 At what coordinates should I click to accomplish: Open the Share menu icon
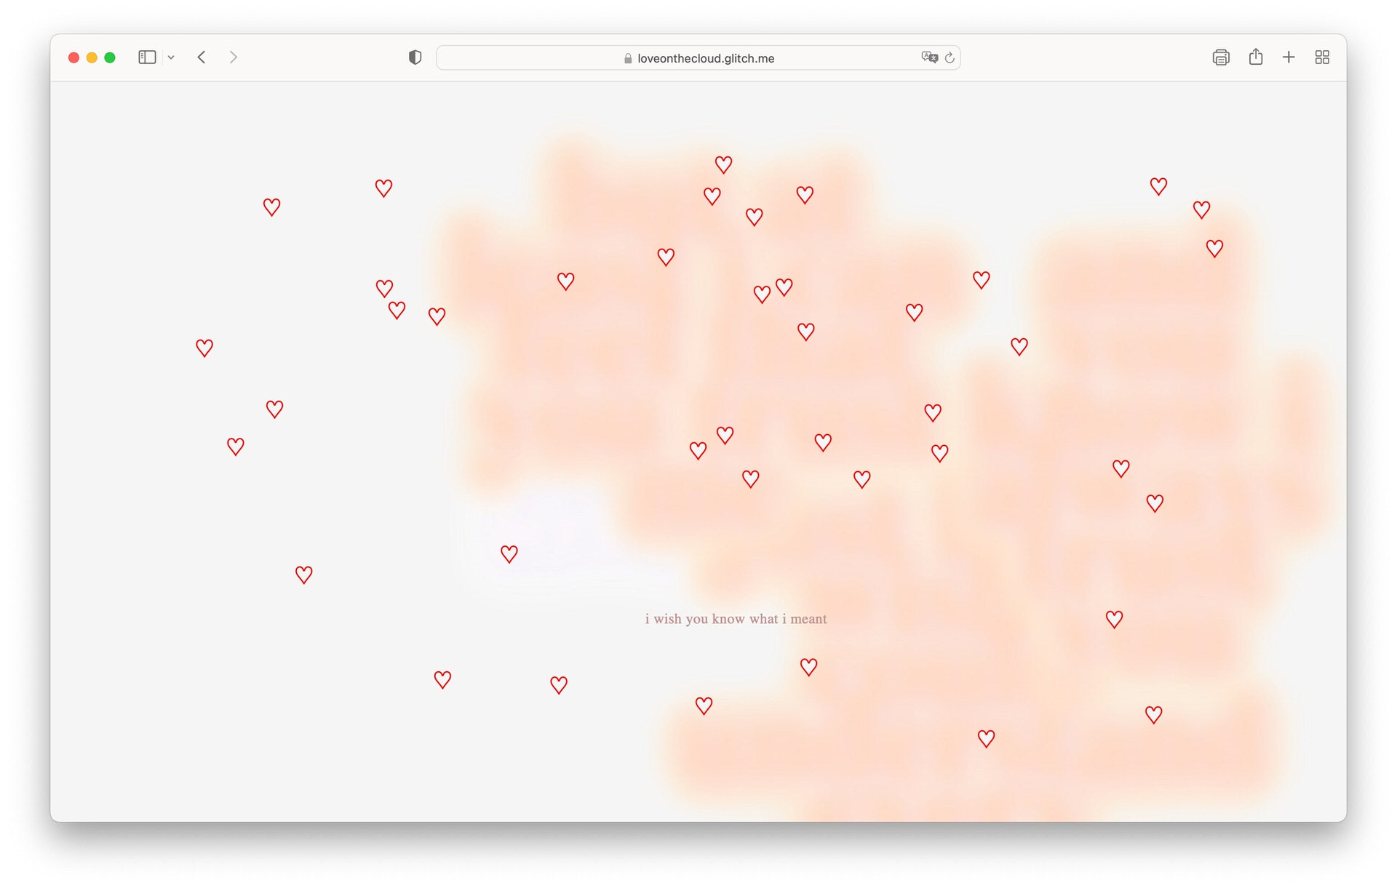click(1255, 57)
